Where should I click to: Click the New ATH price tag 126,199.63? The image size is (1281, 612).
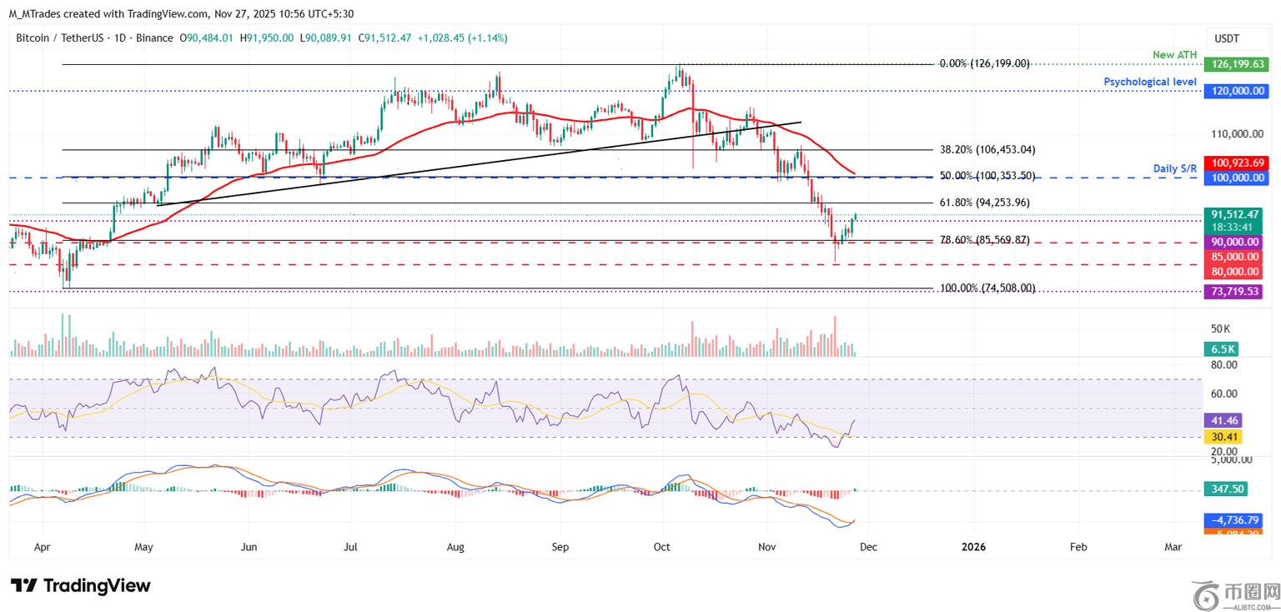click(x=1233, y=64)
